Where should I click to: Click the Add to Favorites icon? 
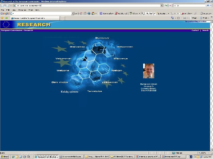click(x=7, y=18)
